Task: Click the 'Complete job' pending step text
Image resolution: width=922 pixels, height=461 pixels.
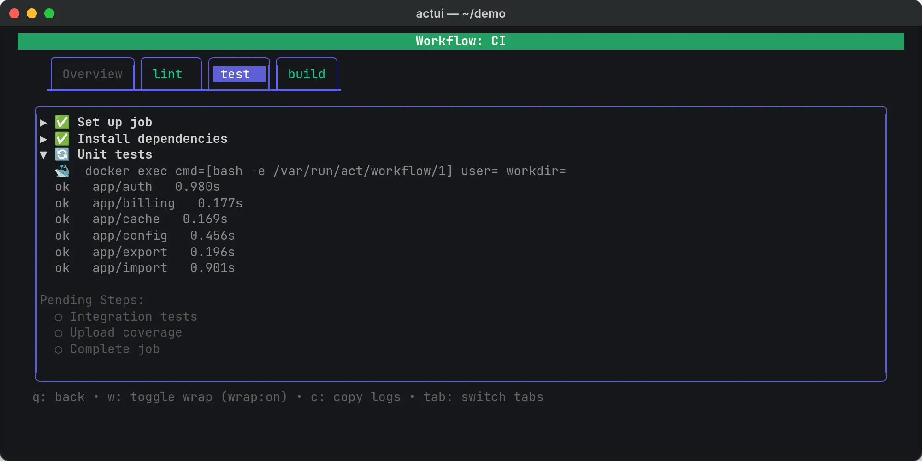Action: 115,349
